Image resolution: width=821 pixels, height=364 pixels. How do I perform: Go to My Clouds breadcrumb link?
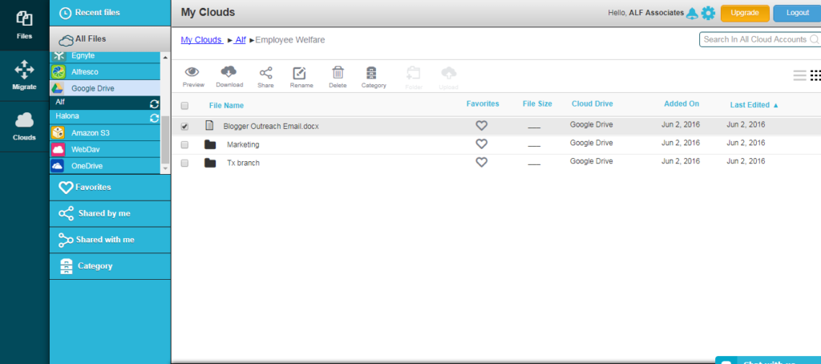click(x=201, y=40)
